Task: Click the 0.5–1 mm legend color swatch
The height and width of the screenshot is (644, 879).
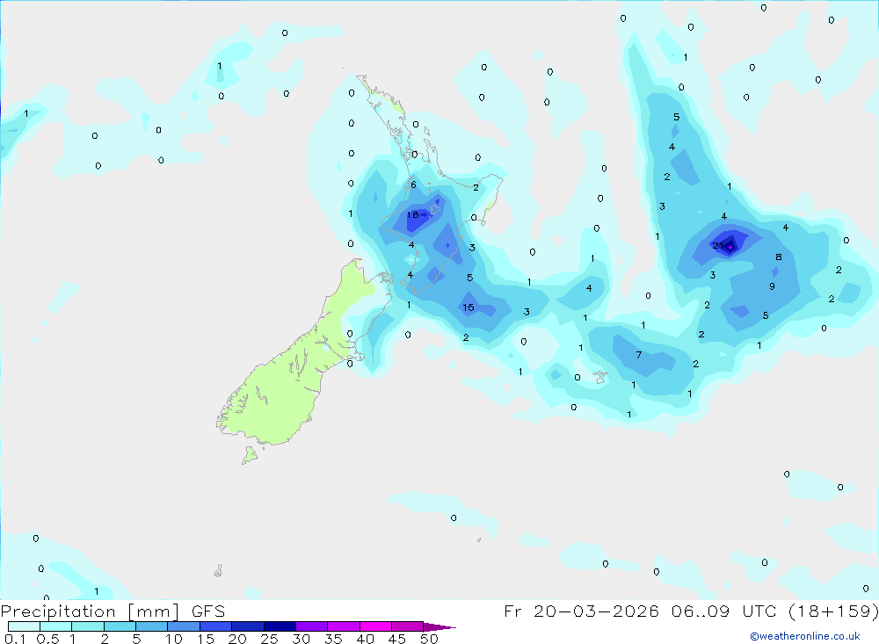Action: click(56, 626)
